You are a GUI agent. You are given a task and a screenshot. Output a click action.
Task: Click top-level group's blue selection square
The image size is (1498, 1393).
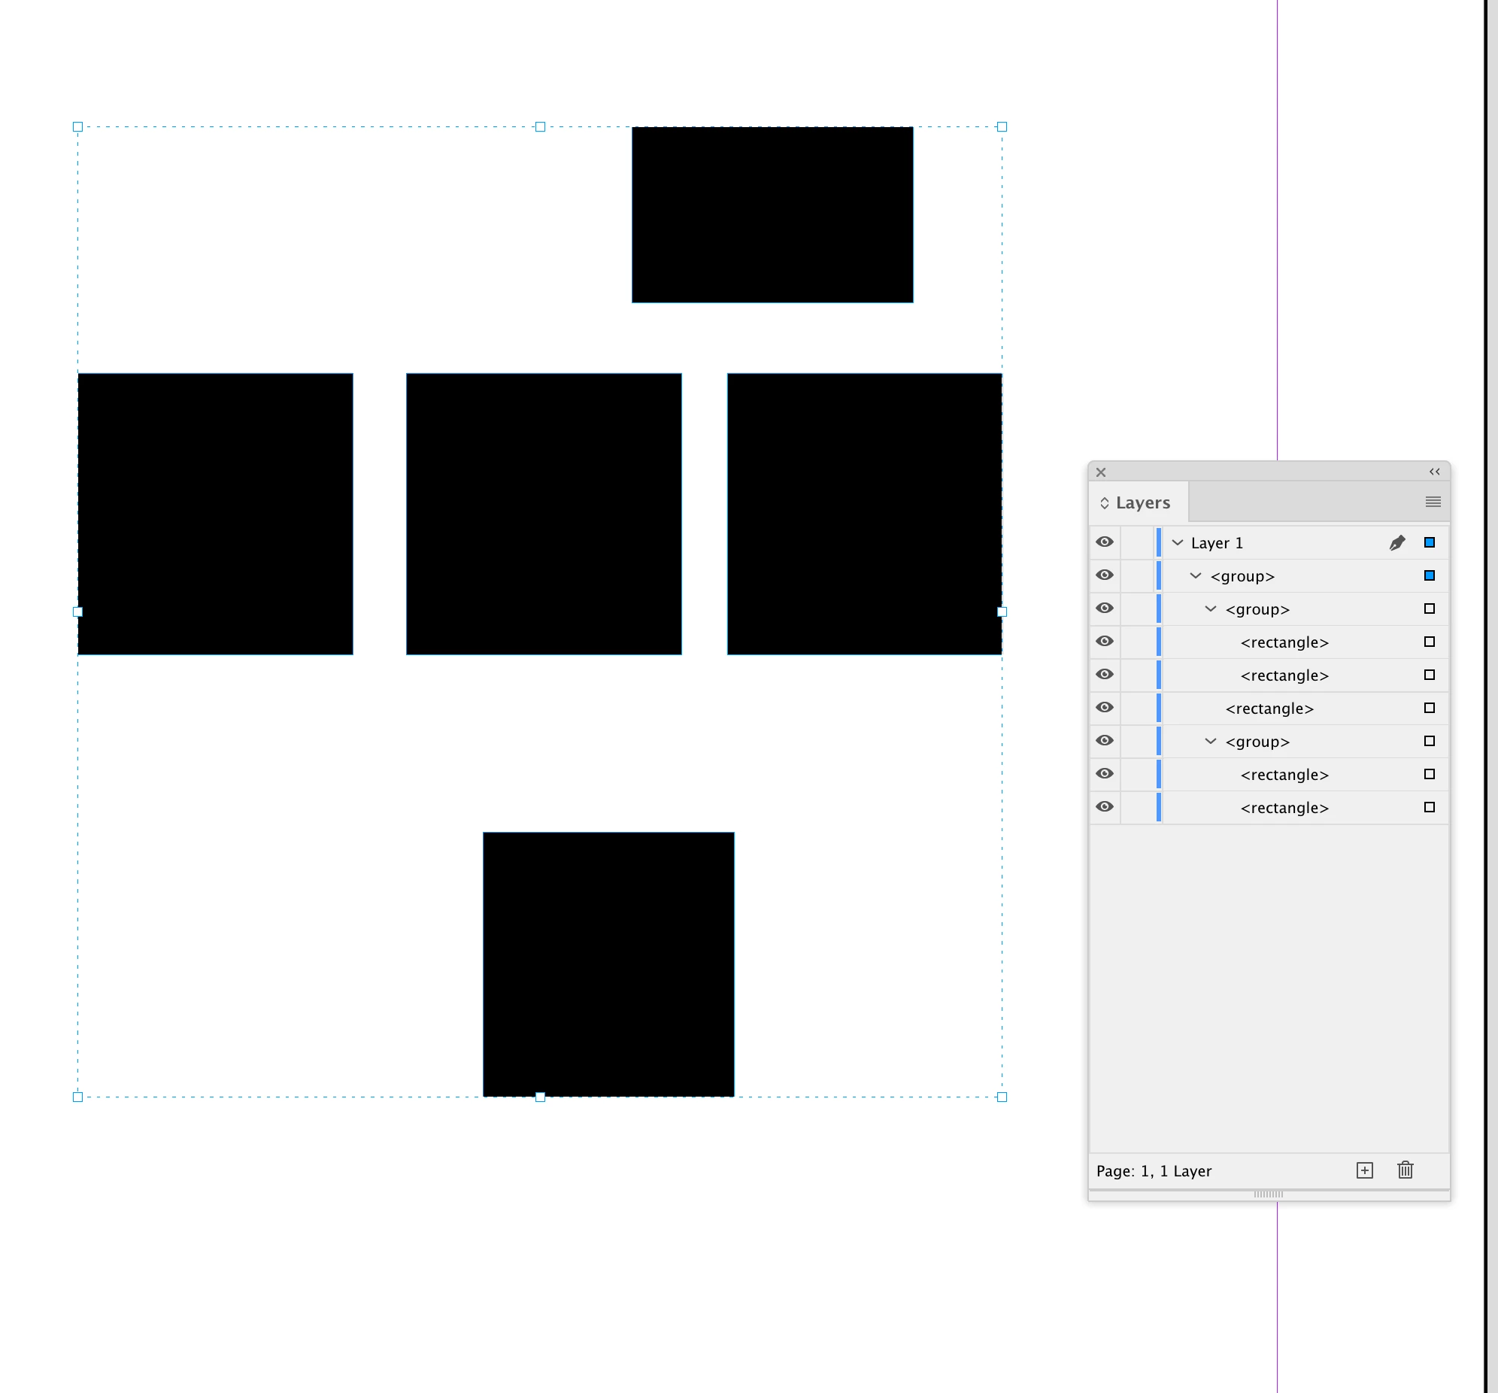pyautogui.click(x=1429, y=576)
